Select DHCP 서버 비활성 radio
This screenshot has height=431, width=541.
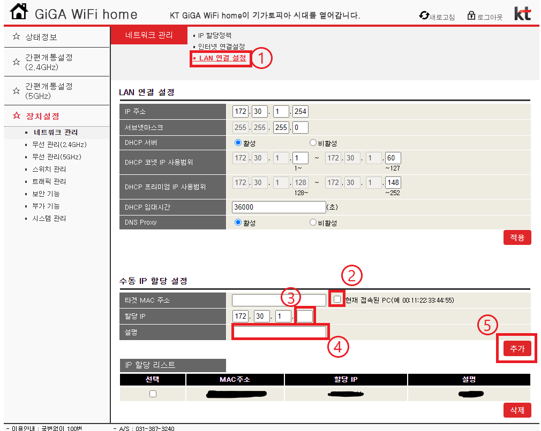[313, 143]
